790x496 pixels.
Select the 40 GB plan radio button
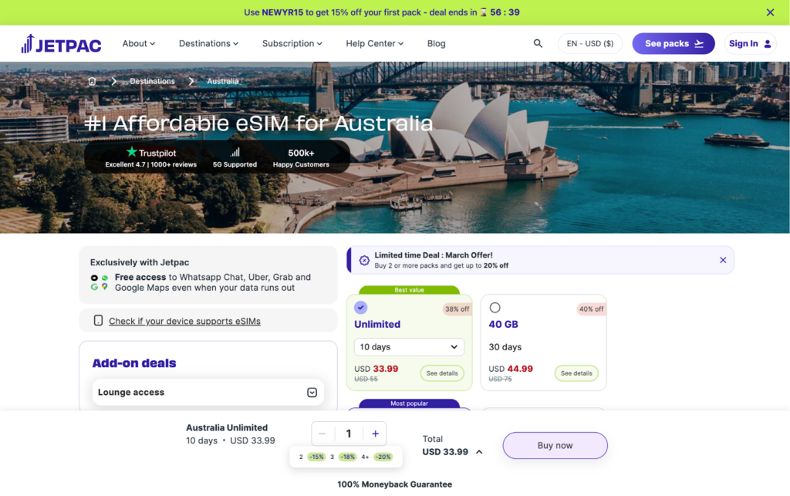[495, 307]
